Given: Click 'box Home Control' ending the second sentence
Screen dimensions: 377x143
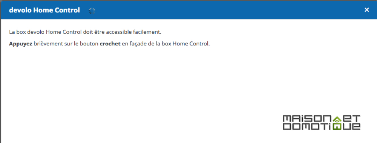Looking at the screenshot, I should coord(185,44).
